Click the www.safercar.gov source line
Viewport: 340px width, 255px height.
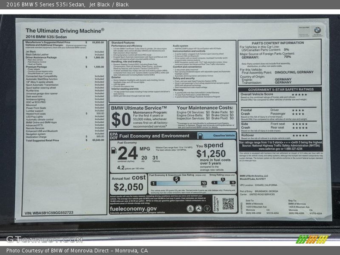pyautogui.click(x=280, y=149)
